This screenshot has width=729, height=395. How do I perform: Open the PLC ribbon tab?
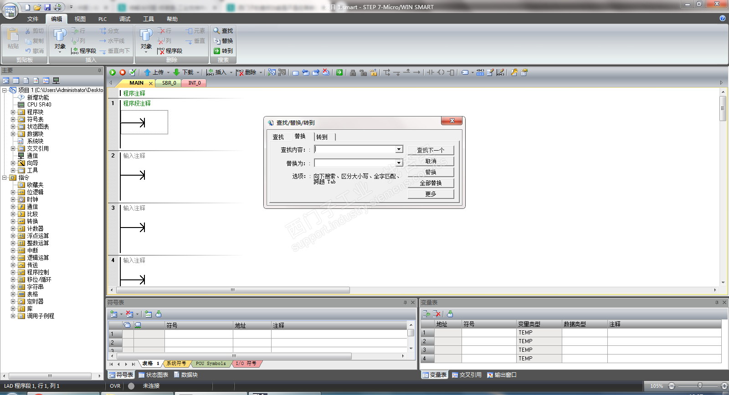[x=103, y=19]
